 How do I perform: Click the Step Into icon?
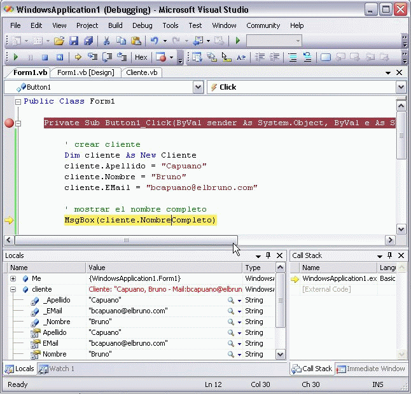pos(92,57)
